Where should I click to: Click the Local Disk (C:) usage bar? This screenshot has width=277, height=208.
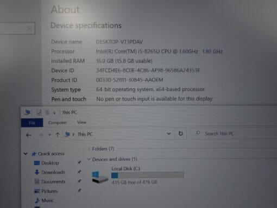[148, 175]
